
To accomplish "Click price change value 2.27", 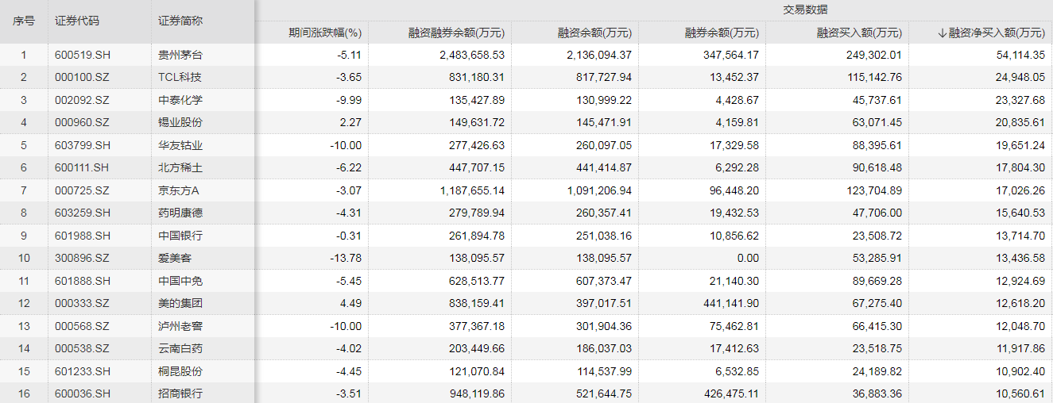I will coord(351,122).
